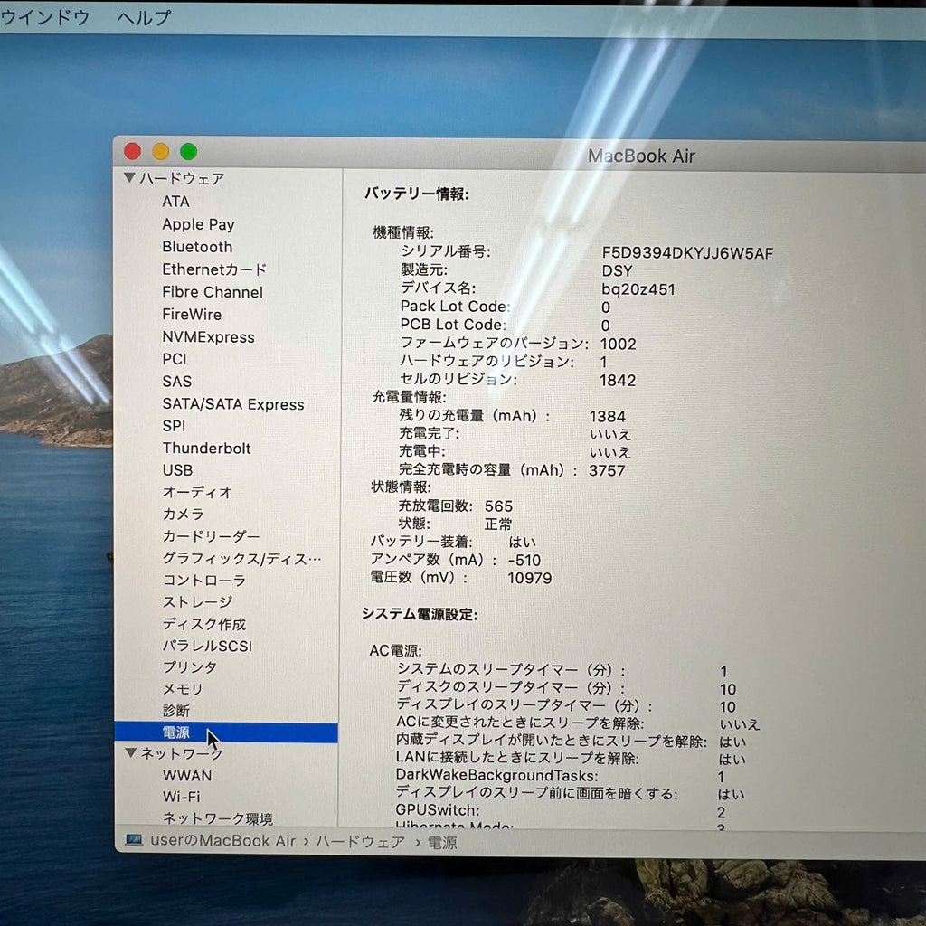Screen dimensions: 926x926
Task: Select コントローラ in the sidebar
Action: click(x=203, y=580)
